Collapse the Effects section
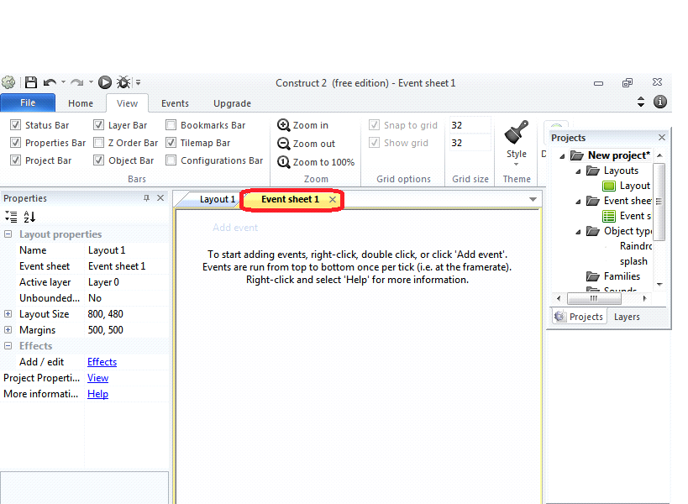The image size is (688, 504). 8,345
